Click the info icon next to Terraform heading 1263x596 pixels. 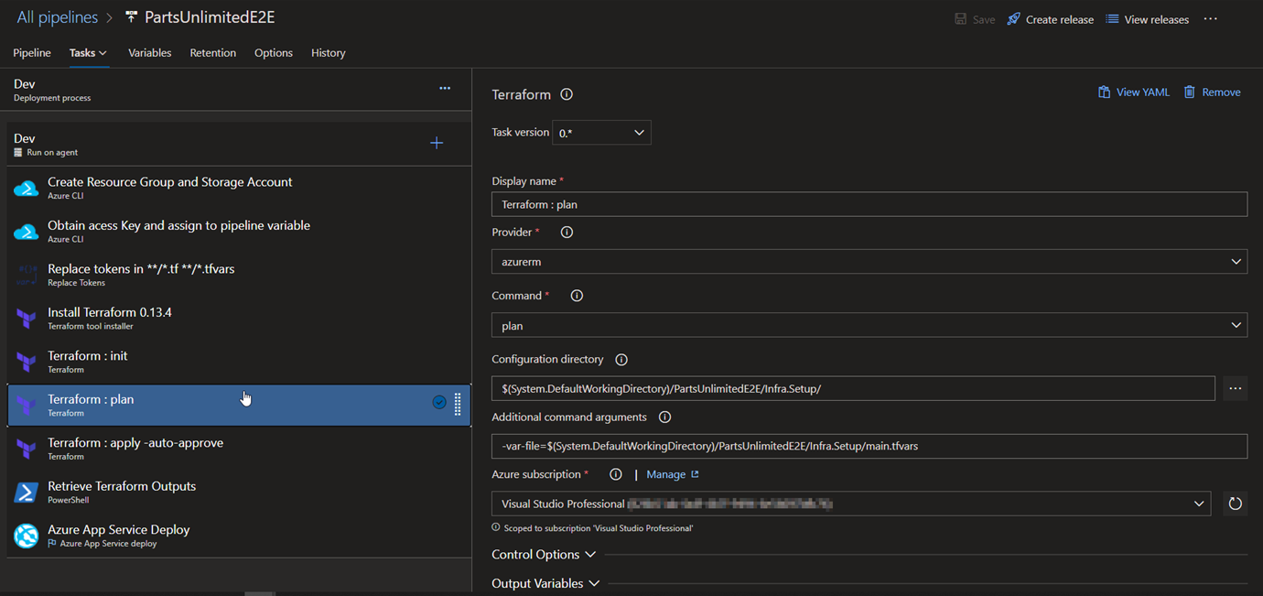click(567, 94)
